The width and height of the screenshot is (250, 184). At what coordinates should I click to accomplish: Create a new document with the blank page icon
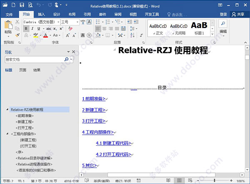(x=14, y=5)
